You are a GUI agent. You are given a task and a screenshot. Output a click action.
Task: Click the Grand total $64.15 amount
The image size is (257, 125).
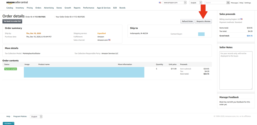pos(250,36)
